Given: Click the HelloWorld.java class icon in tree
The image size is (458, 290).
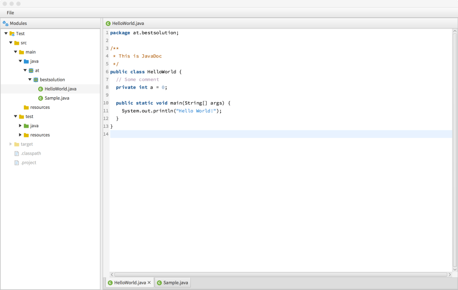Looking at the screenshot, I should click(41, 89).
